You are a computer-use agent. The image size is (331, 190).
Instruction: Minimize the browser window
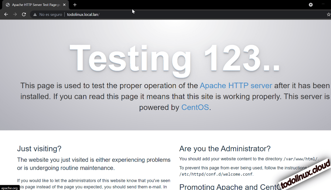pos(323,4)
